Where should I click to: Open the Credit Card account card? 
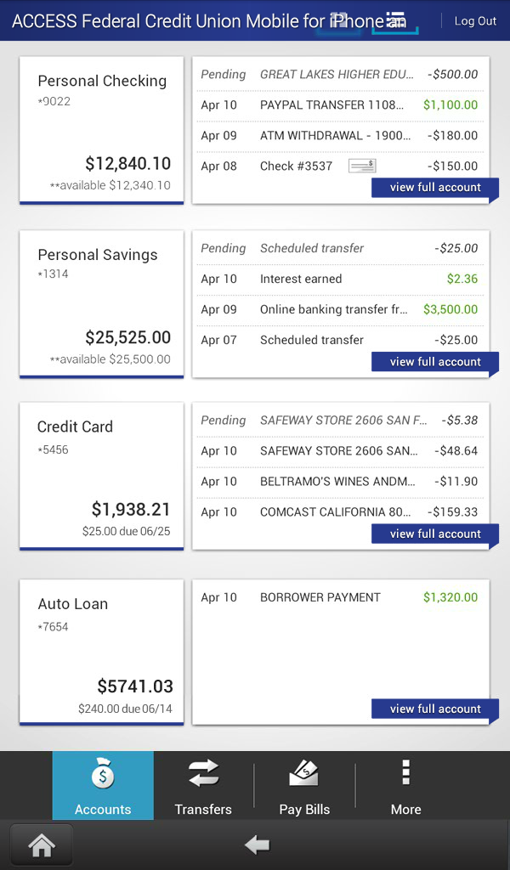101,476
